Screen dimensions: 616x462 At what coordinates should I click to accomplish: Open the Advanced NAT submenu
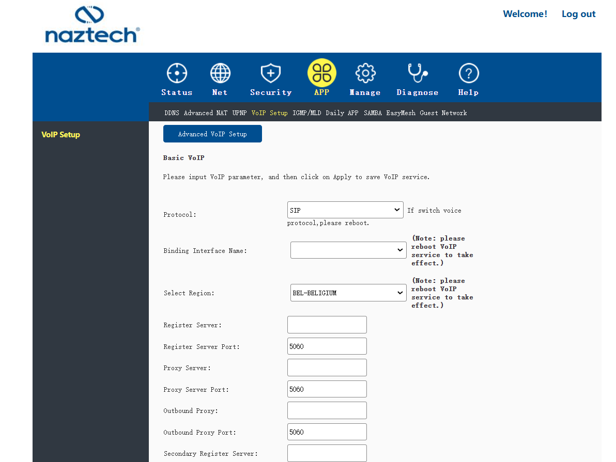click(x=206, y=113)
